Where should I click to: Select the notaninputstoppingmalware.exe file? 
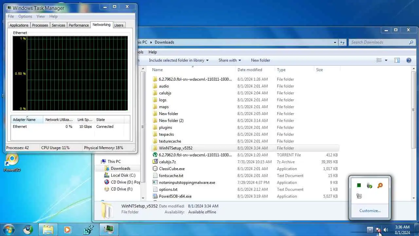coord(187,183)
